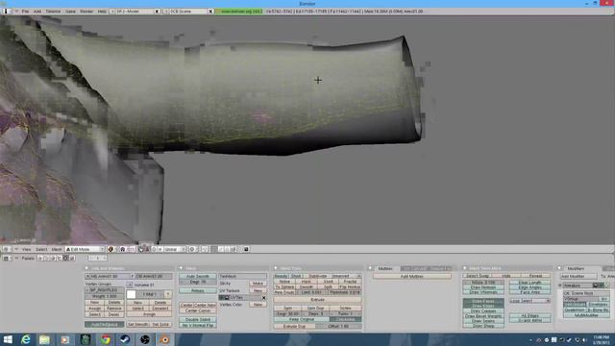Image resolution: width=615 pixels, height=346 pixels.
Task: Toggle X-axis mirror option
Action: (529, 320)
